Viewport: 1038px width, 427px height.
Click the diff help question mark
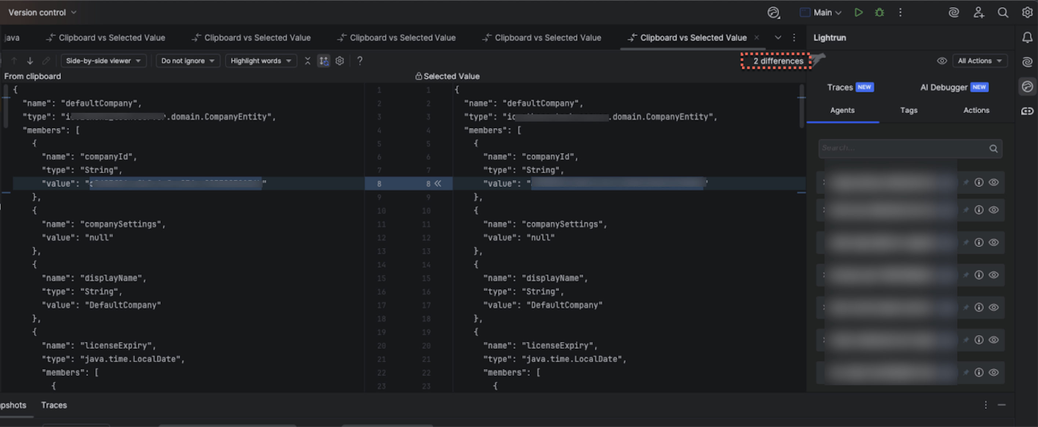pyautogui.click(x=360, y=61)
